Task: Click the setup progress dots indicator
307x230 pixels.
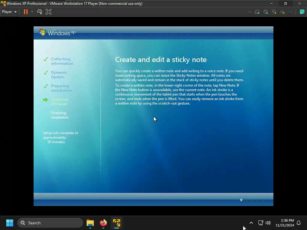Action: pos(252,200)
